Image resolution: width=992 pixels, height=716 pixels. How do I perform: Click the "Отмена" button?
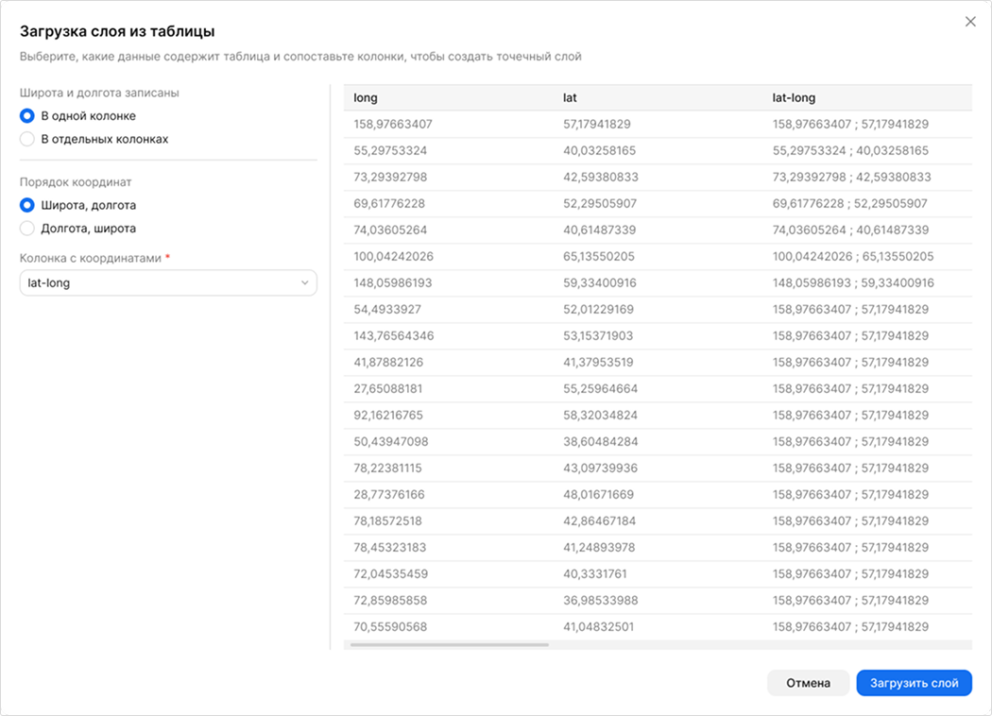[808, 683]
